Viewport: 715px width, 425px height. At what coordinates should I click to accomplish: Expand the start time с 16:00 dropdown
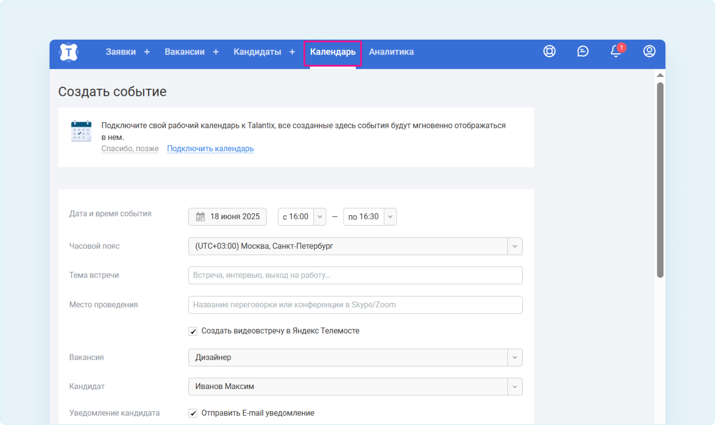(320, 217)
